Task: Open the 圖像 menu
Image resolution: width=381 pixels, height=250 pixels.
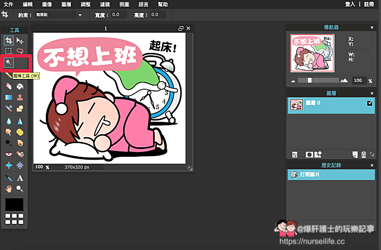Action: click(x=47, y=4)
